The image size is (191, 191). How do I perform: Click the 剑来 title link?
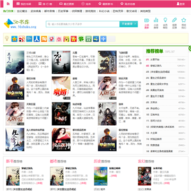click(x=121, y=104)
